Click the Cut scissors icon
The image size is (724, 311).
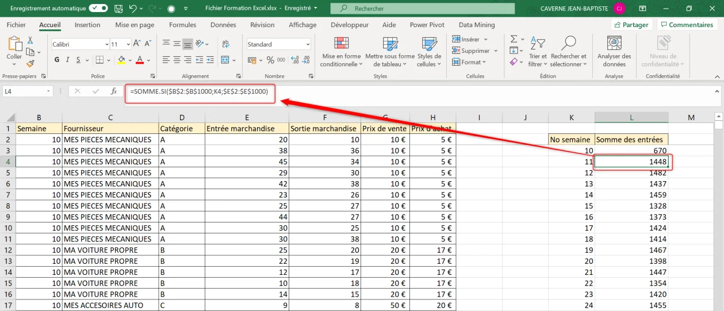point(30,40)
